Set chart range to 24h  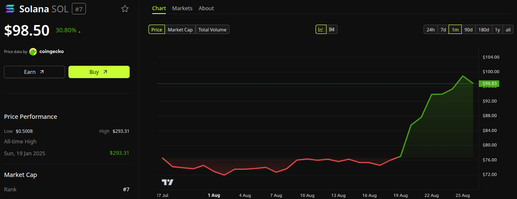pyautogui.click(x=430, y=29)
